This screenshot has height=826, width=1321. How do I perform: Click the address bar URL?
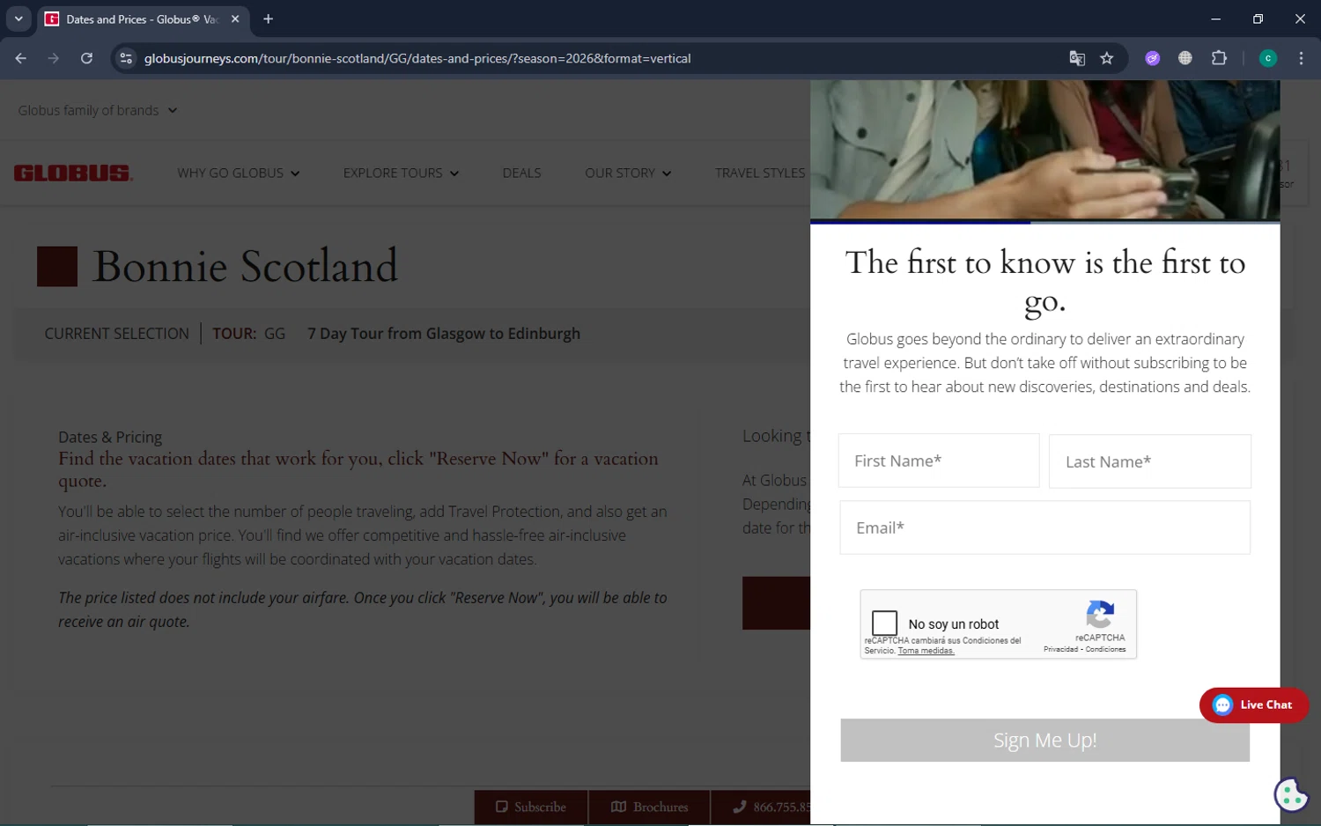[x=417, y=58]
